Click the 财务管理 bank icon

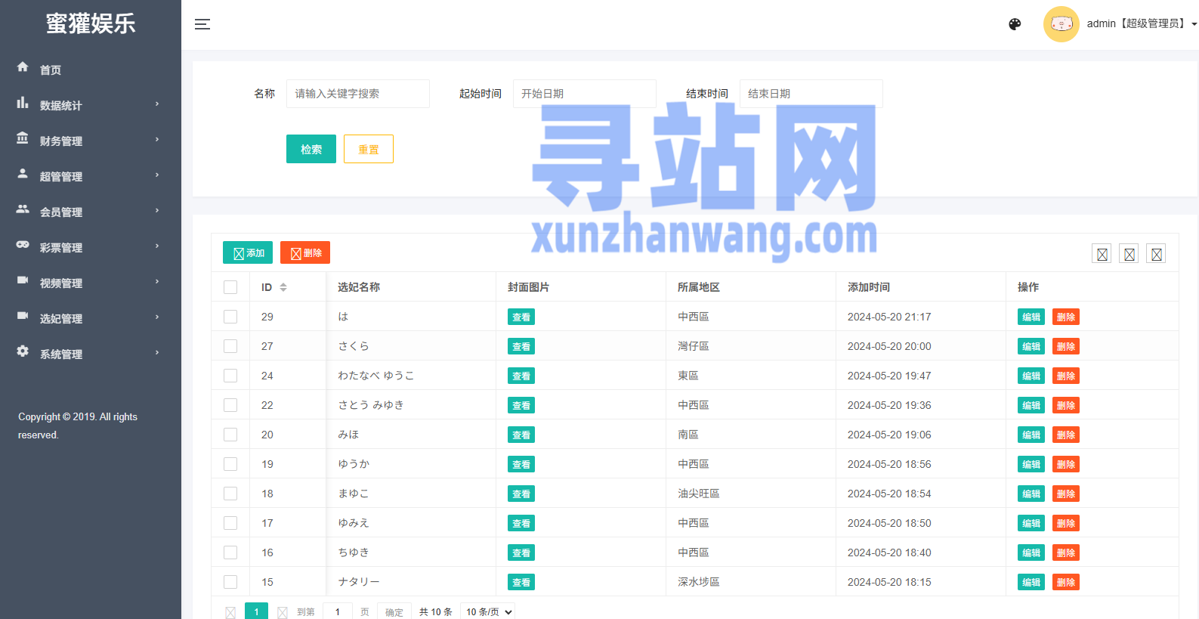[23, 138]
